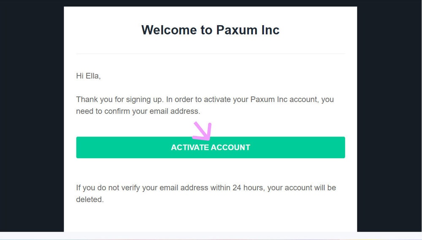Viewport: 422px width, 240px height.
Task: Click the word "ACCOUNT" on the green button
Action: click(230, 147)
